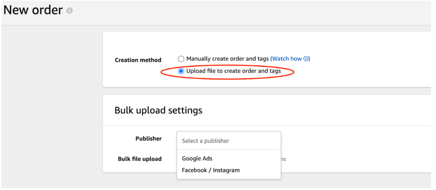Screen dimensions: 436x190
Task: Click the Publisher field label
Action: (148, 138)
